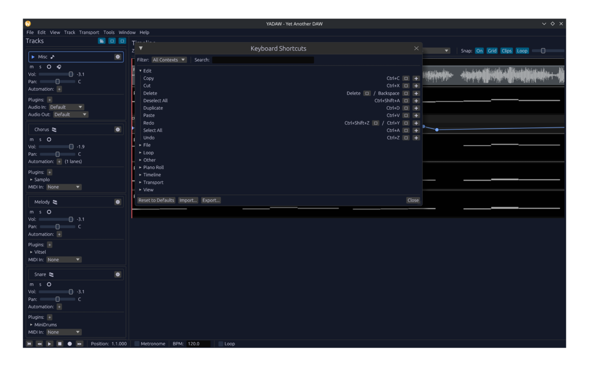589x375 pixels.
Task: Add another binding to the Undo shortcut
Action: click(416, 138)
